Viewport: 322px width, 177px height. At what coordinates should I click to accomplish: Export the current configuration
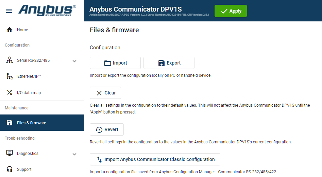pos(169,63)
